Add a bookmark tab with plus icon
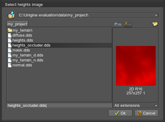This screenshot has width=165, height=122. tap(118, 25)
